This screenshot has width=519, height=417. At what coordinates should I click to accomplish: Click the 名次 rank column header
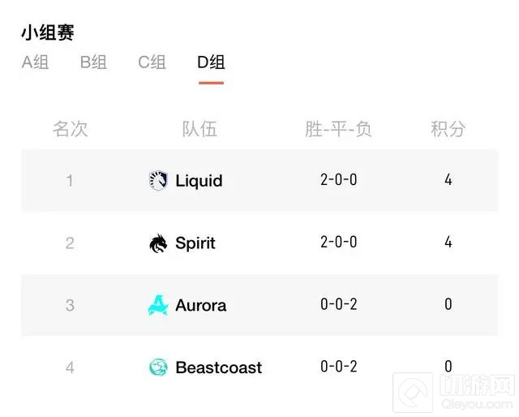71,129
